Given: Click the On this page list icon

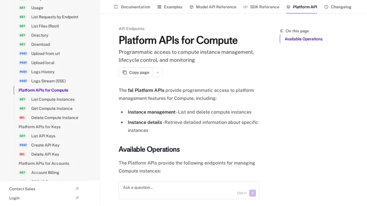Looking at the screenshot, I should point(282,31).
